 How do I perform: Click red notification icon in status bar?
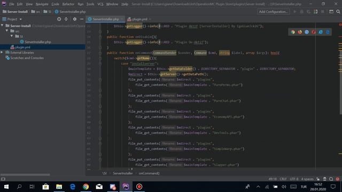tap(338, 179)
